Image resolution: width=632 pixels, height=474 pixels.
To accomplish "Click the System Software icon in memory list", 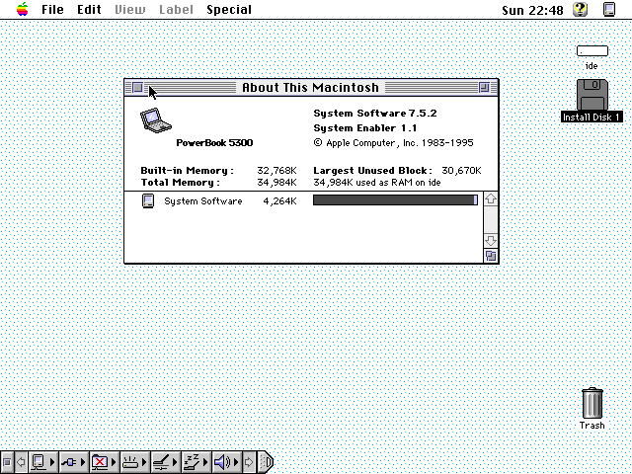I will coord(148,201).
